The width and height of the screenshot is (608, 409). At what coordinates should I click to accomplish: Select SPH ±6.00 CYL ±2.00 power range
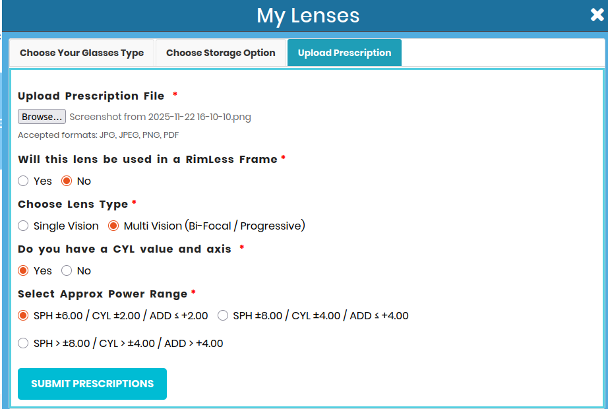pyautogui.click(x=23, y=315)
